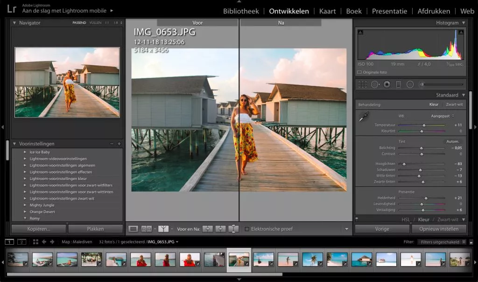Screen dimensions: 478x282
Task: Toggle shadow clipping indicator in histogram
Action: pos(360,32)
